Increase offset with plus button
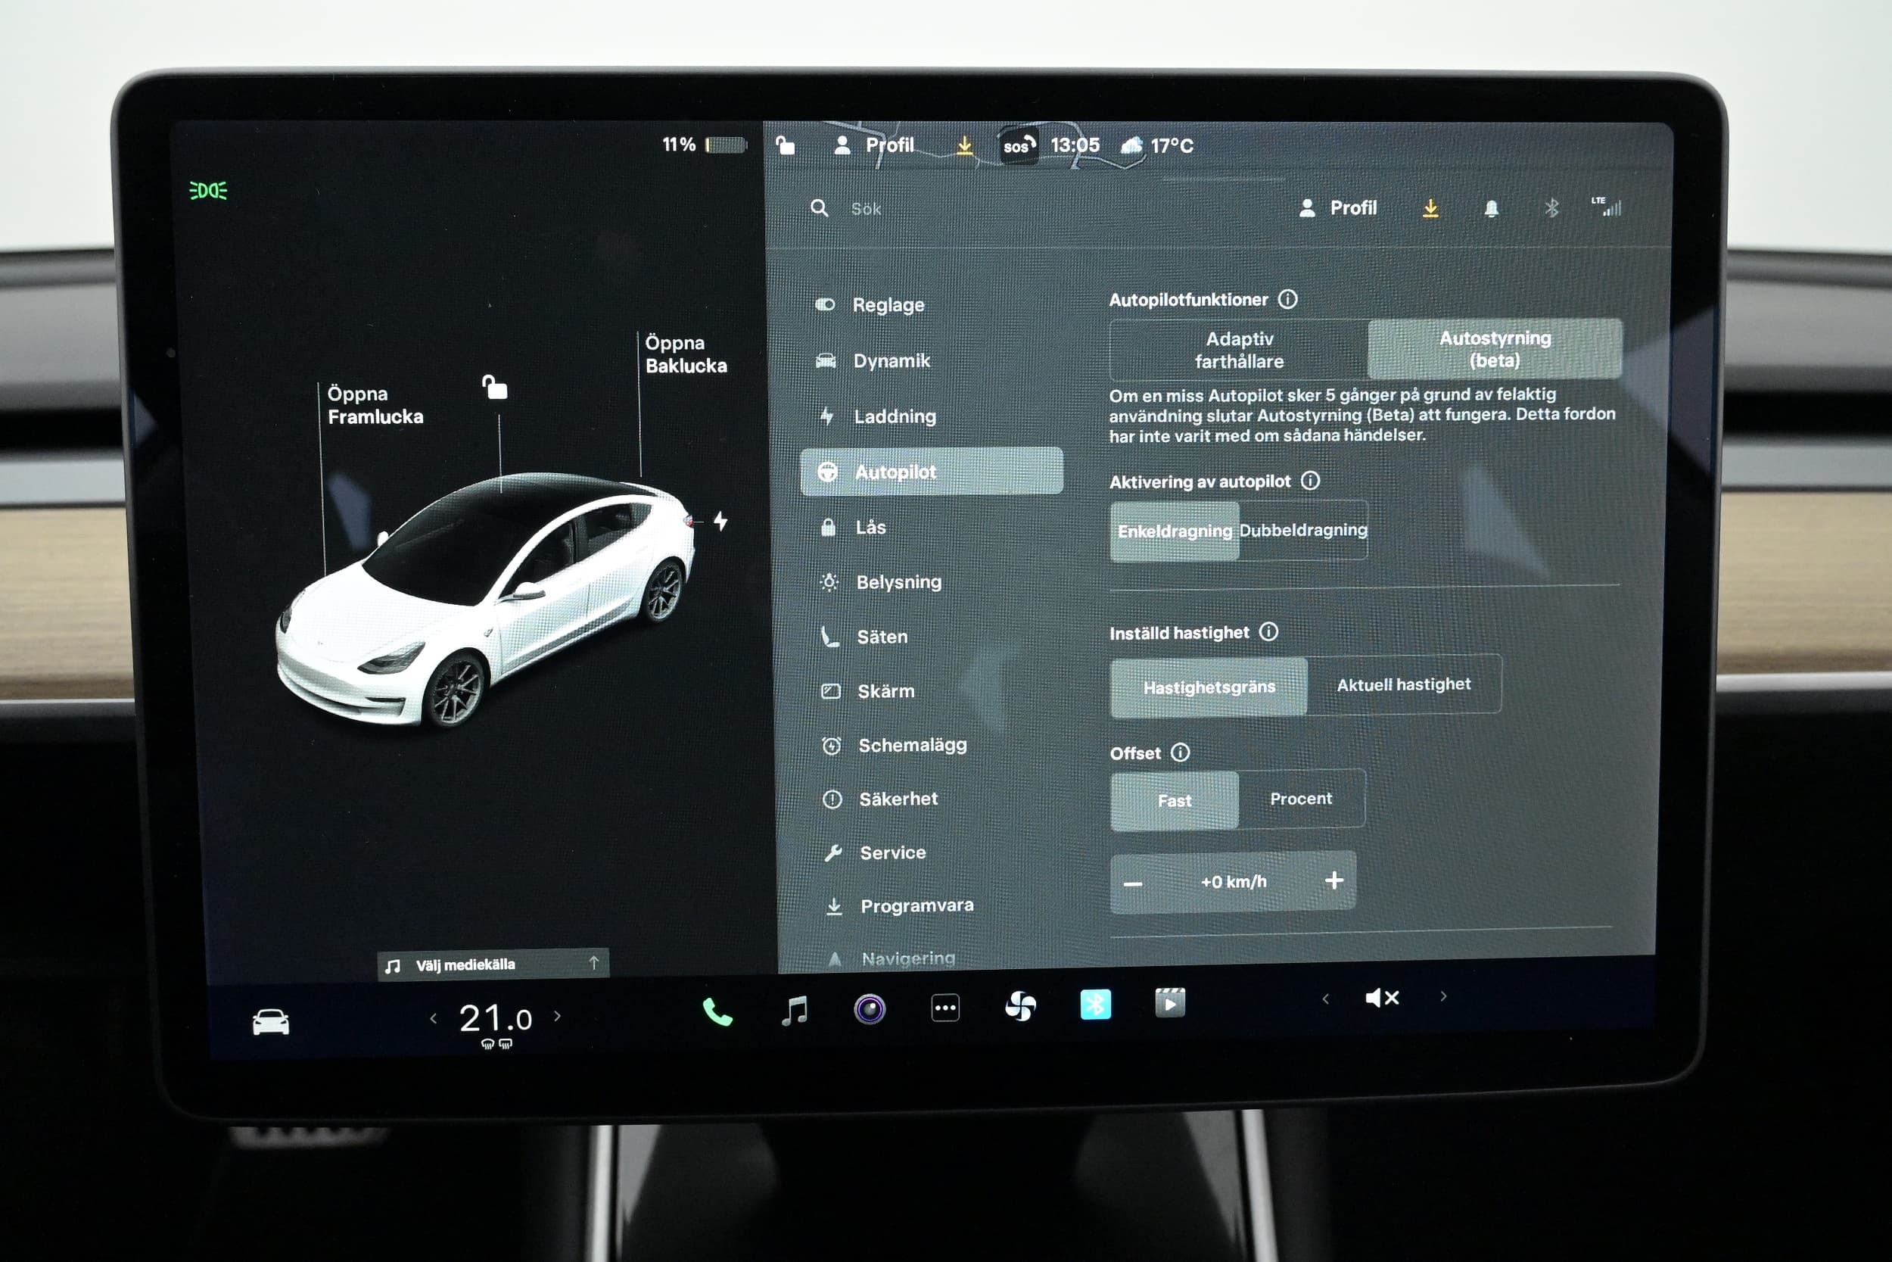The height and width of the screenshot is (1262, 1892). click(x=1333, y=880)
